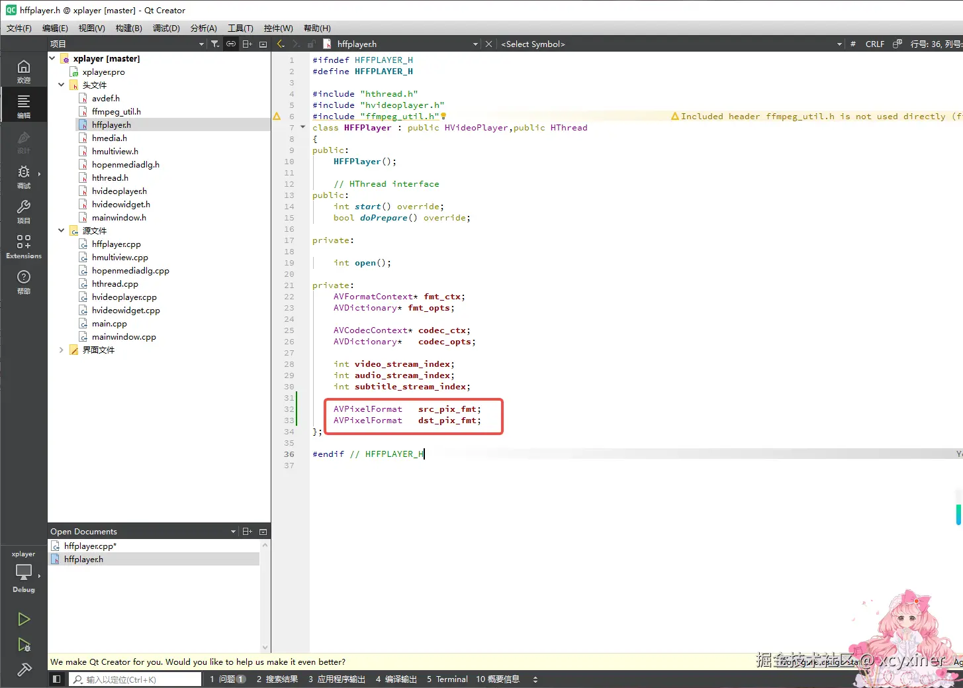Toggle synchronize-with-editor link icon

pyautogui.click(x=231, y=44)
